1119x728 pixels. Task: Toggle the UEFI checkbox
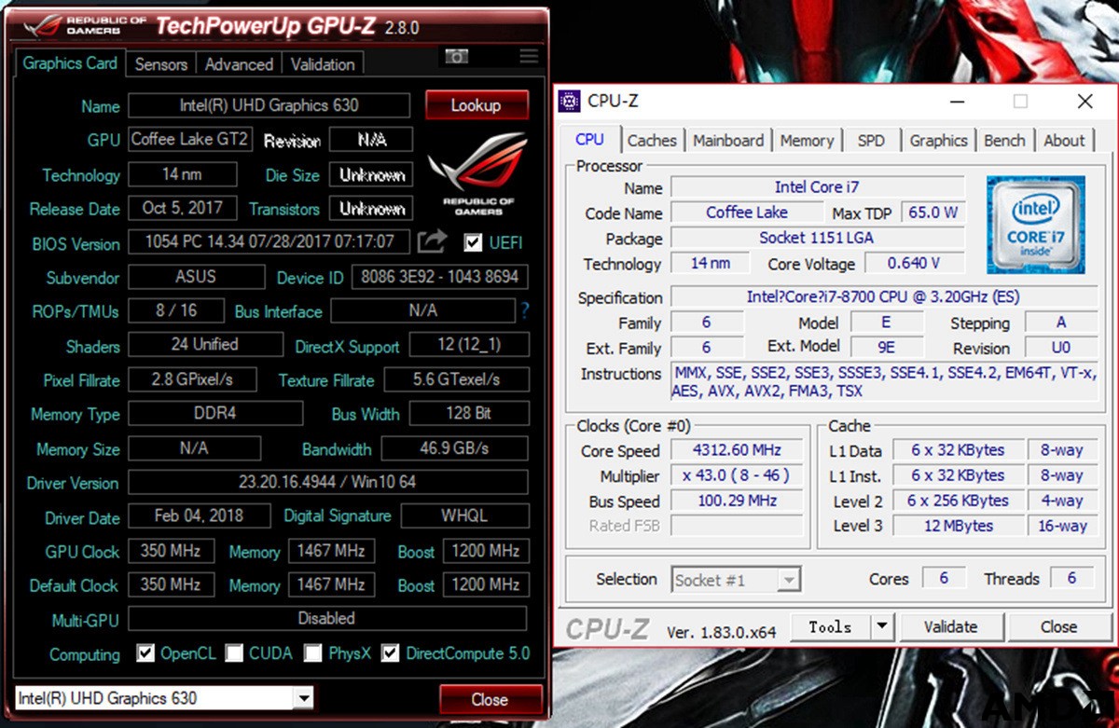(473, 242)
